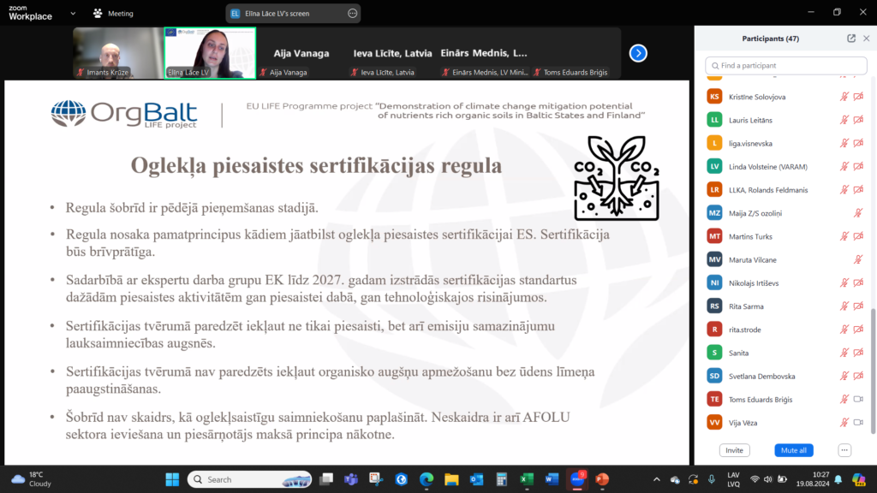Screen dimensions: 877x493
Task: Open Snipping Tool from taskbar
Action: [376, 479]
